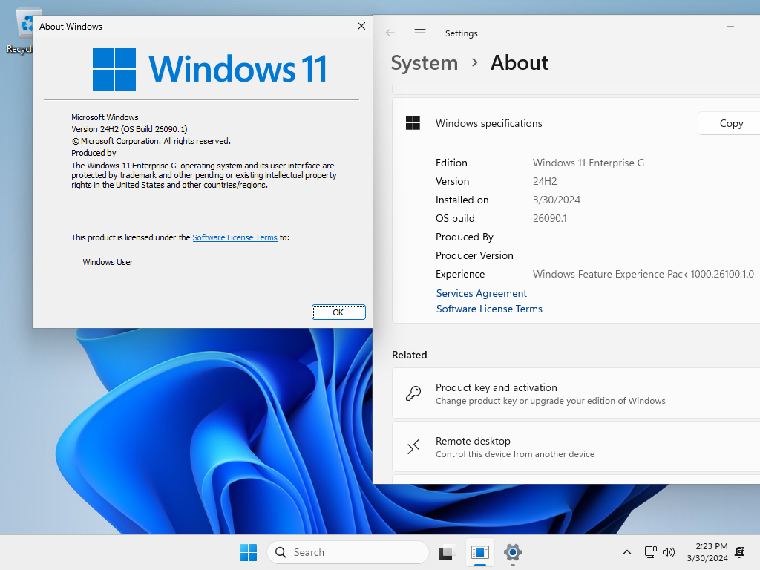
Task: Select the OS build value 26090.1
Action: pos(550,218)
